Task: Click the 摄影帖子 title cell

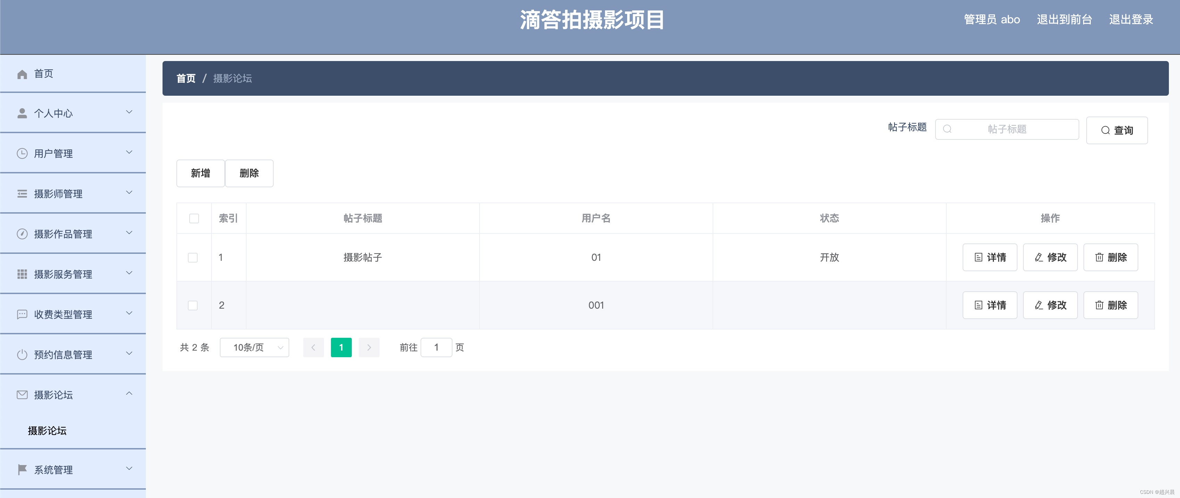Action: pyautogui.click(x=363, y=257)
